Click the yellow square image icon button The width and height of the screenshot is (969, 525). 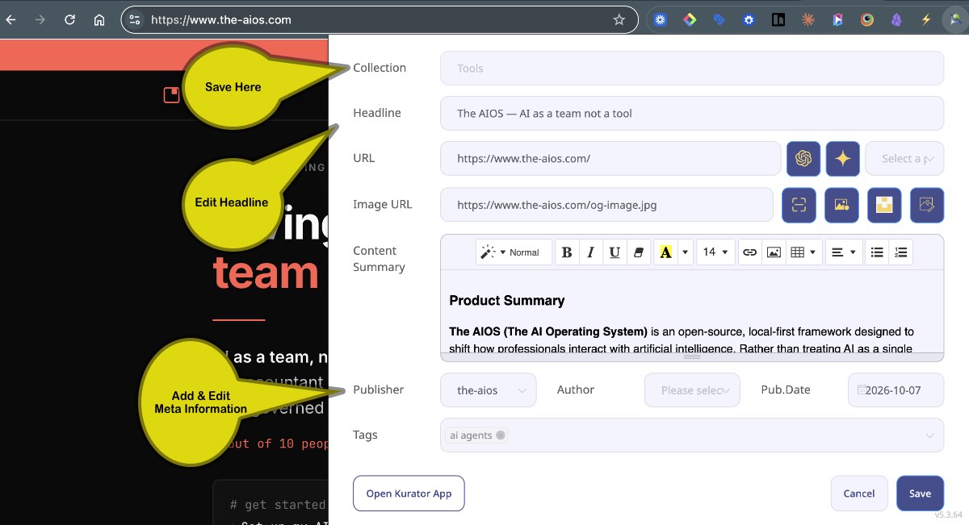tap(884, 205)
